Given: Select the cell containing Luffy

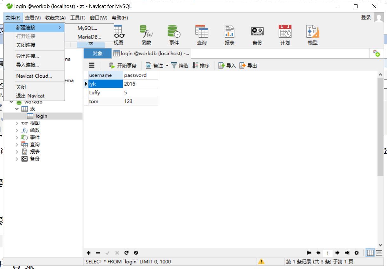Looking at the screenshot, I should click(x=105, y=93).
